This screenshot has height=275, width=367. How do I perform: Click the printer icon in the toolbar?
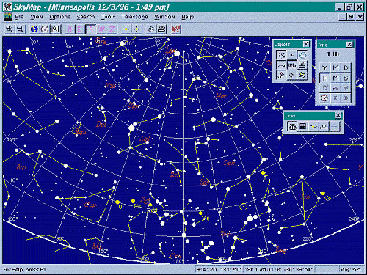click(161, 29)
